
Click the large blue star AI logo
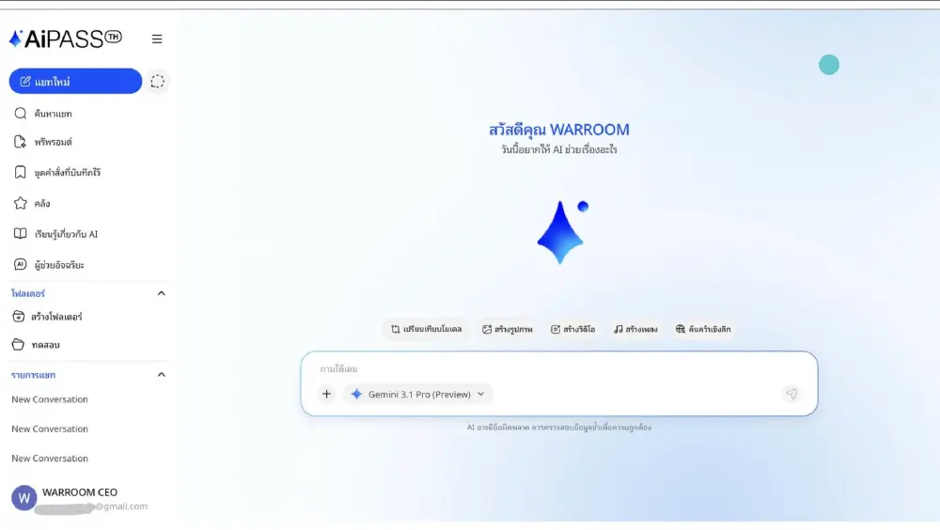point(561,233)
